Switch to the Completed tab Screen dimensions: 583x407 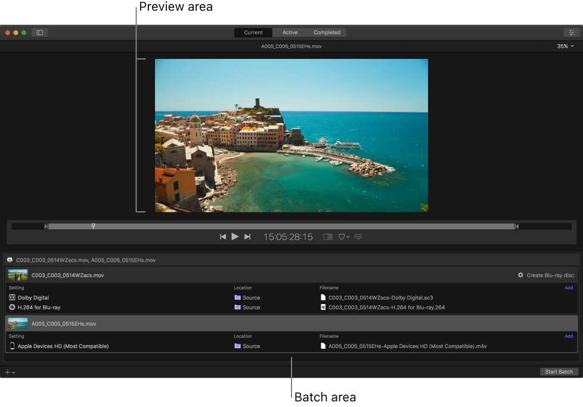(327, 32)
